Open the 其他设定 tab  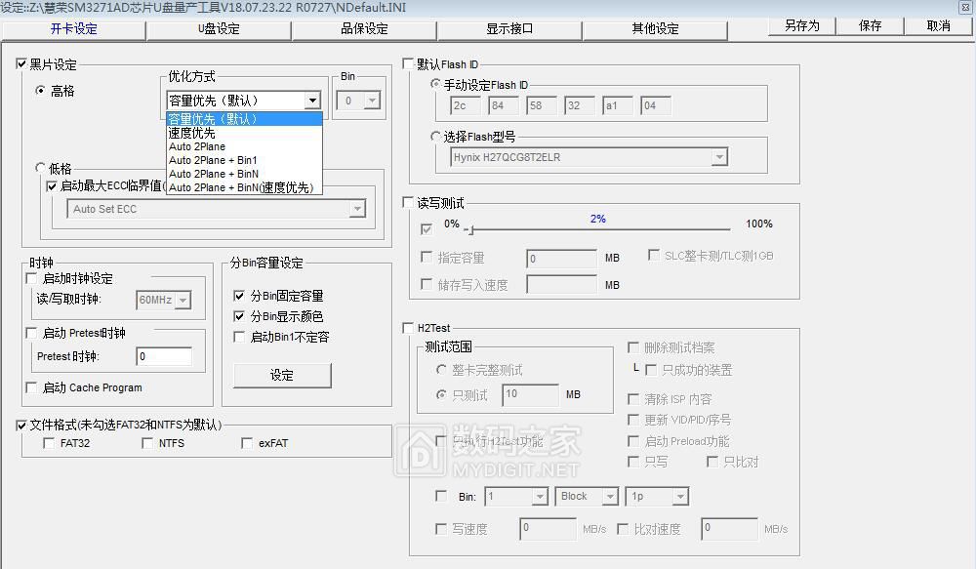click(x=655, y=28)
